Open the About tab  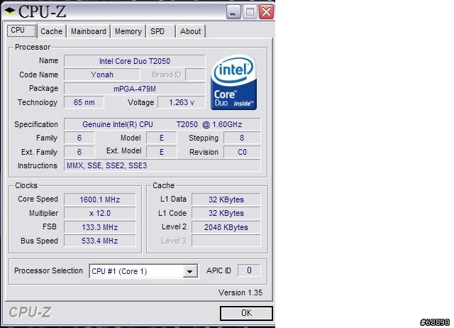191,31
